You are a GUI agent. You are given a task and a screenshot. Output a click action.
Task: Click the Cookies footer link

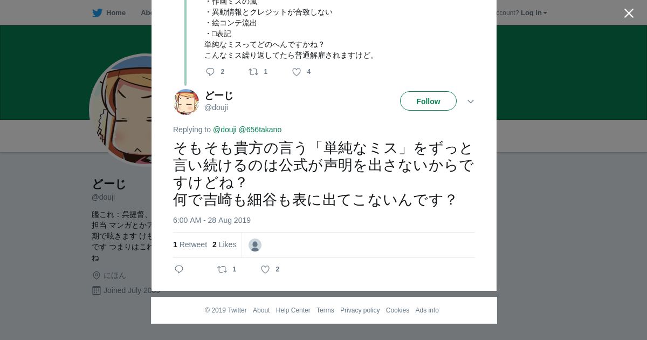(397, 310)
